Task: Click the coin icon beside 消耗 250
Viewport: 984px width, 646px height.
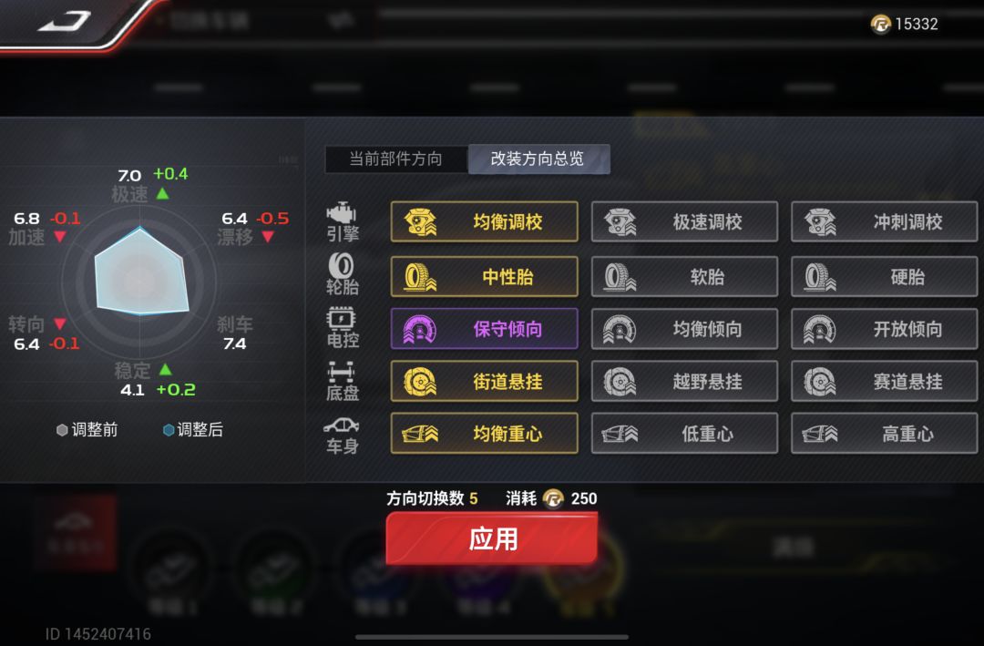Action: point(554,498)
